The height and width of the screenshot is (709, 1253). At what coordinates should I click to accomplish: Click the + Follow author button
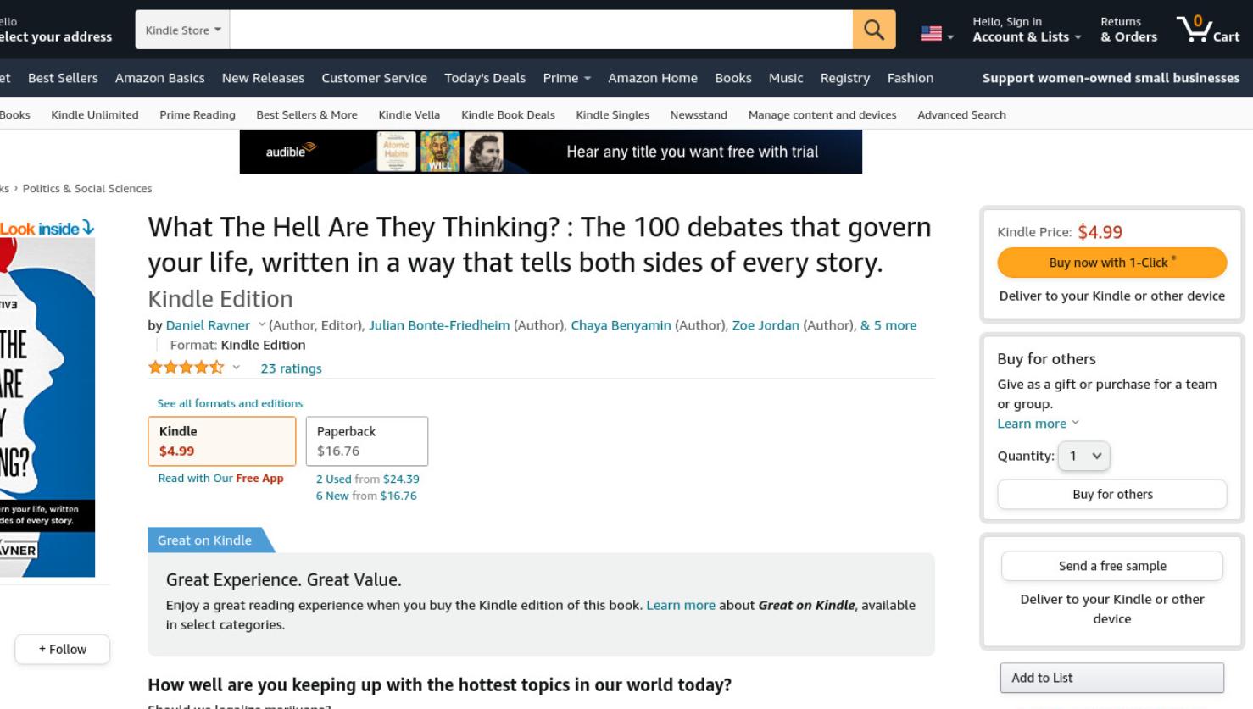(x=63, y=649)
